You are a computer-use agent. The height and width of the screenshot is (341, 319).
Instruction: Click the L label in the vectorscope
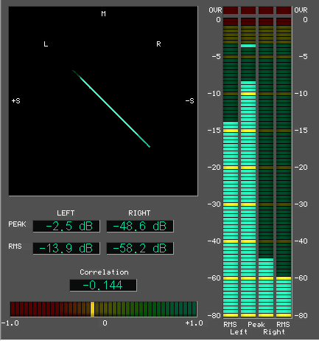coord(46,44)
